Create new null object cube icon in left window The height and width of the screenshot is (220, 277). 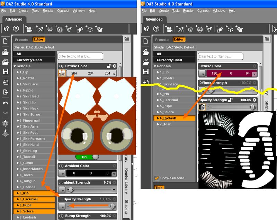pos(90,29)
